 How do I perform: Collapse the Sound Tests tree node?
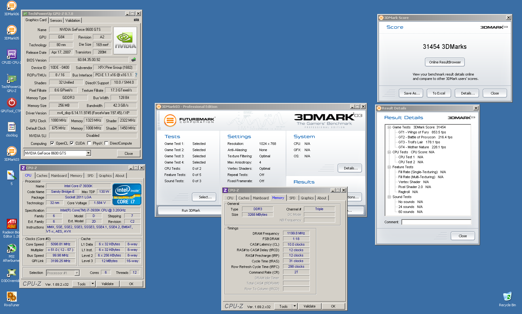tap(389, 197)
